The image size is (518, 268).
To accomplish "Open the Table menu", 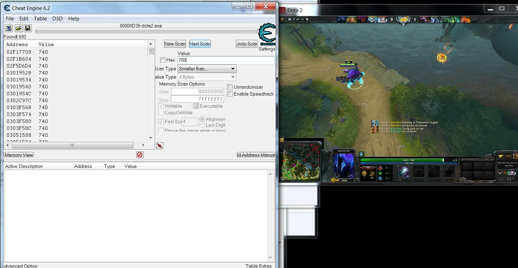I will (x=40, y=19).
